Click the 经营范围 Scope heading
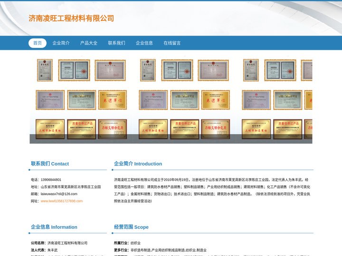This screenshot has height=256, width=342. (x=131, y=227)
